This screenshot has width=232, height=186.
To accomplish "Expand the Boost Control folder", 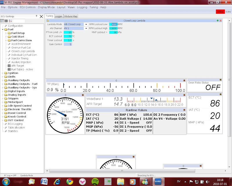I will (x=3, y=113).
